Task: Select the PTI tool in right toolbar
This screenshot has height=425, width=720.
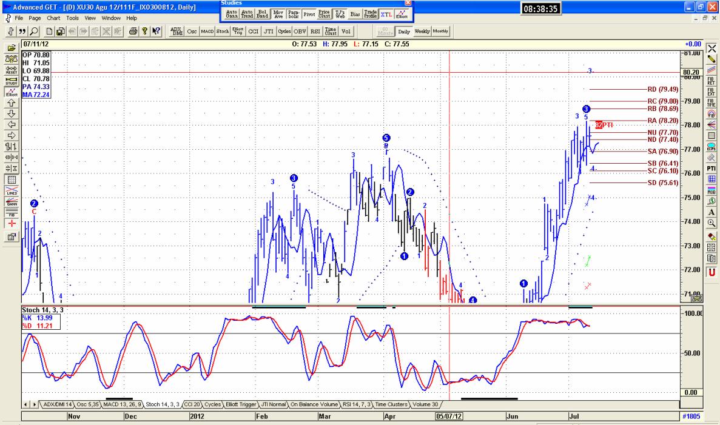Action: click(711, 169)
